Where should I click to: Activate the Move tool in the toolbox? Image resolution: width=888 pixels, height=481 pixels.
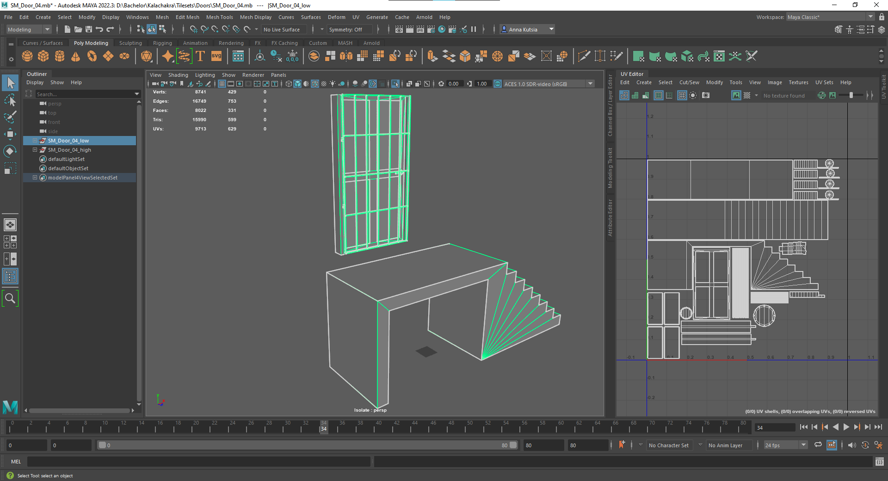click(10, 134)
